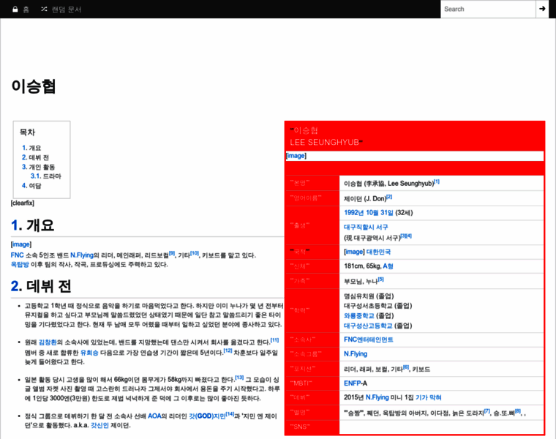Open footnote [8] after 승.또.삐

pyautogui.click(x=518, y=411)
